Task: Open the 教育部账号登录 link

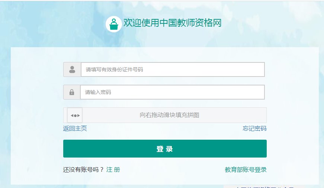Action: (x=246, y=170)
